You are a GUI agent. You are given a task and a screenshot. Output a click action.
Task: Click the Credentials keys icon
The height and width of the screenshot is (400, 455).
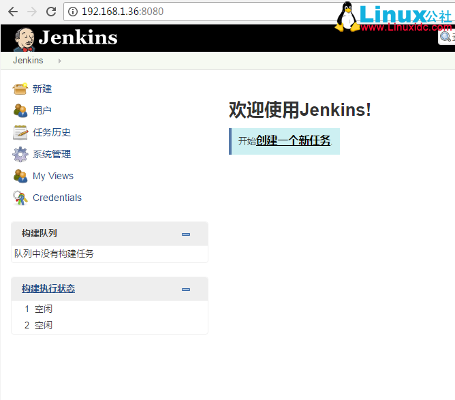20,198
